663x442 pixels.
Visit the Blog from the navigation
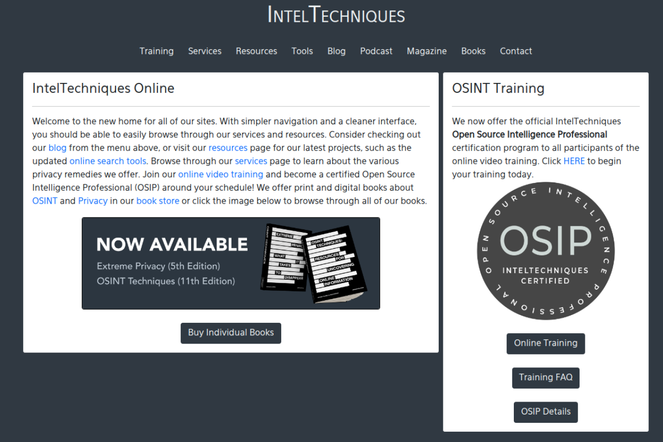336,51
